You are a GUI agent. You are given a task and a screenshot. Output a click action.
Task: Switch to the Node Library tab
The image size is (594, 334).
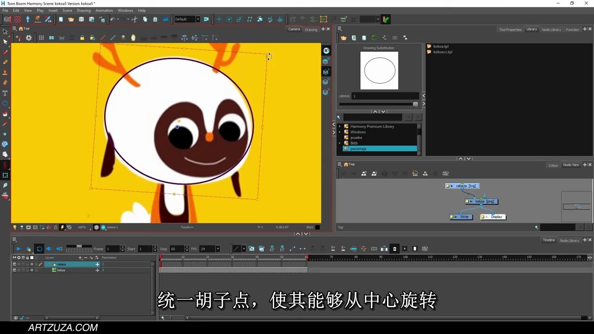pos(551,29)
